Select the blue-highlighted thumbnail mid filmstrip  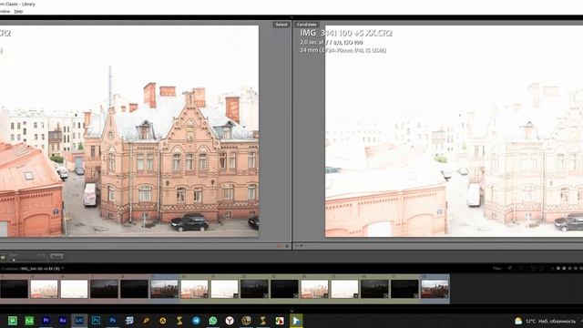coord(164,289)
